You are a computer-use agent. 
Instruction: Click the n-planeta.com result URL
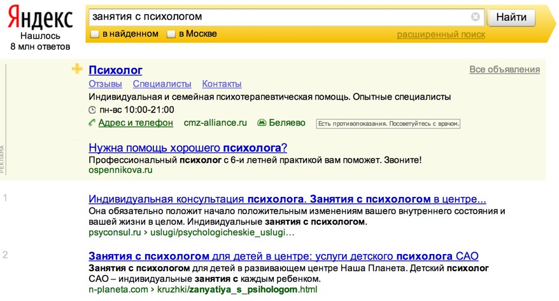[203, 290]
